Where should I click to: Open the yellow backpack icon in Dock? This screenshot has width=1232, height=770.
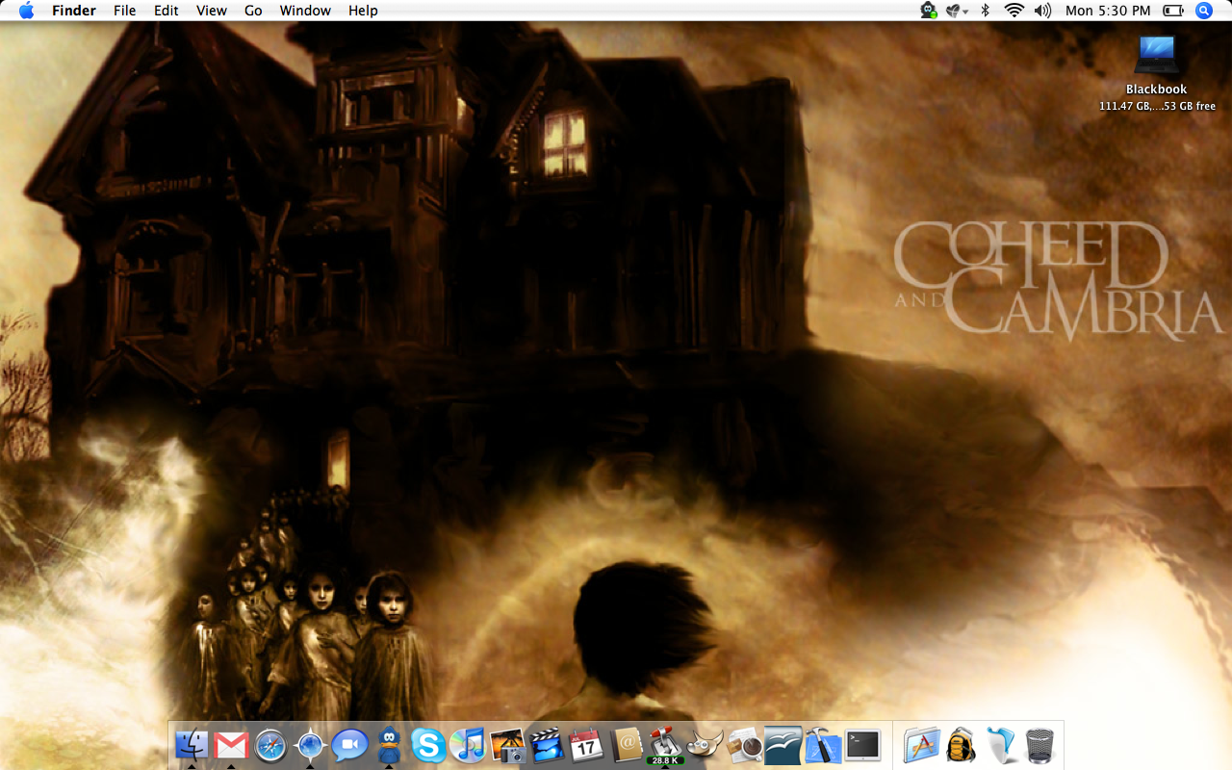(x=961, y=745)
